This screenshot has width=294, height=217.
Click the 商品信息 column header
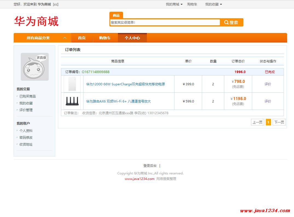[118, 61]
